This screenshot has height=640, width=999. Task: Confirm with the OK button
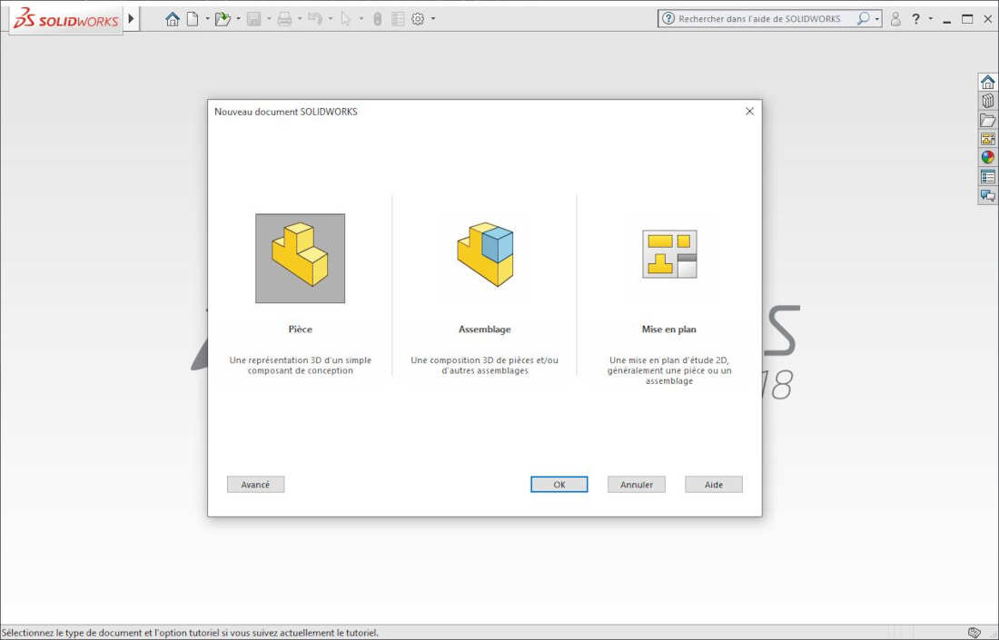559,485
